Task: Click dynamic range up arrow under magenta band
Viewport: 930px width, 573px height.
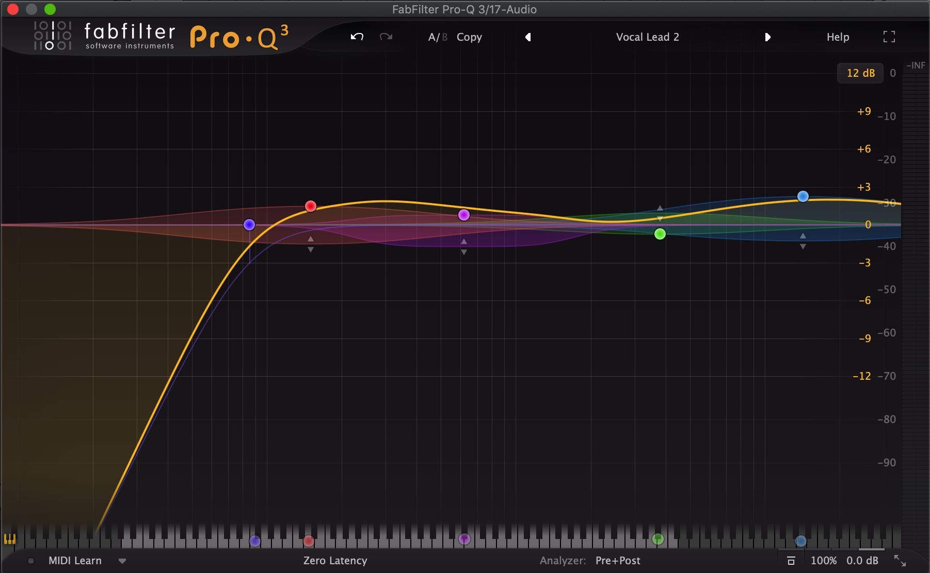Action: (464, 242)
